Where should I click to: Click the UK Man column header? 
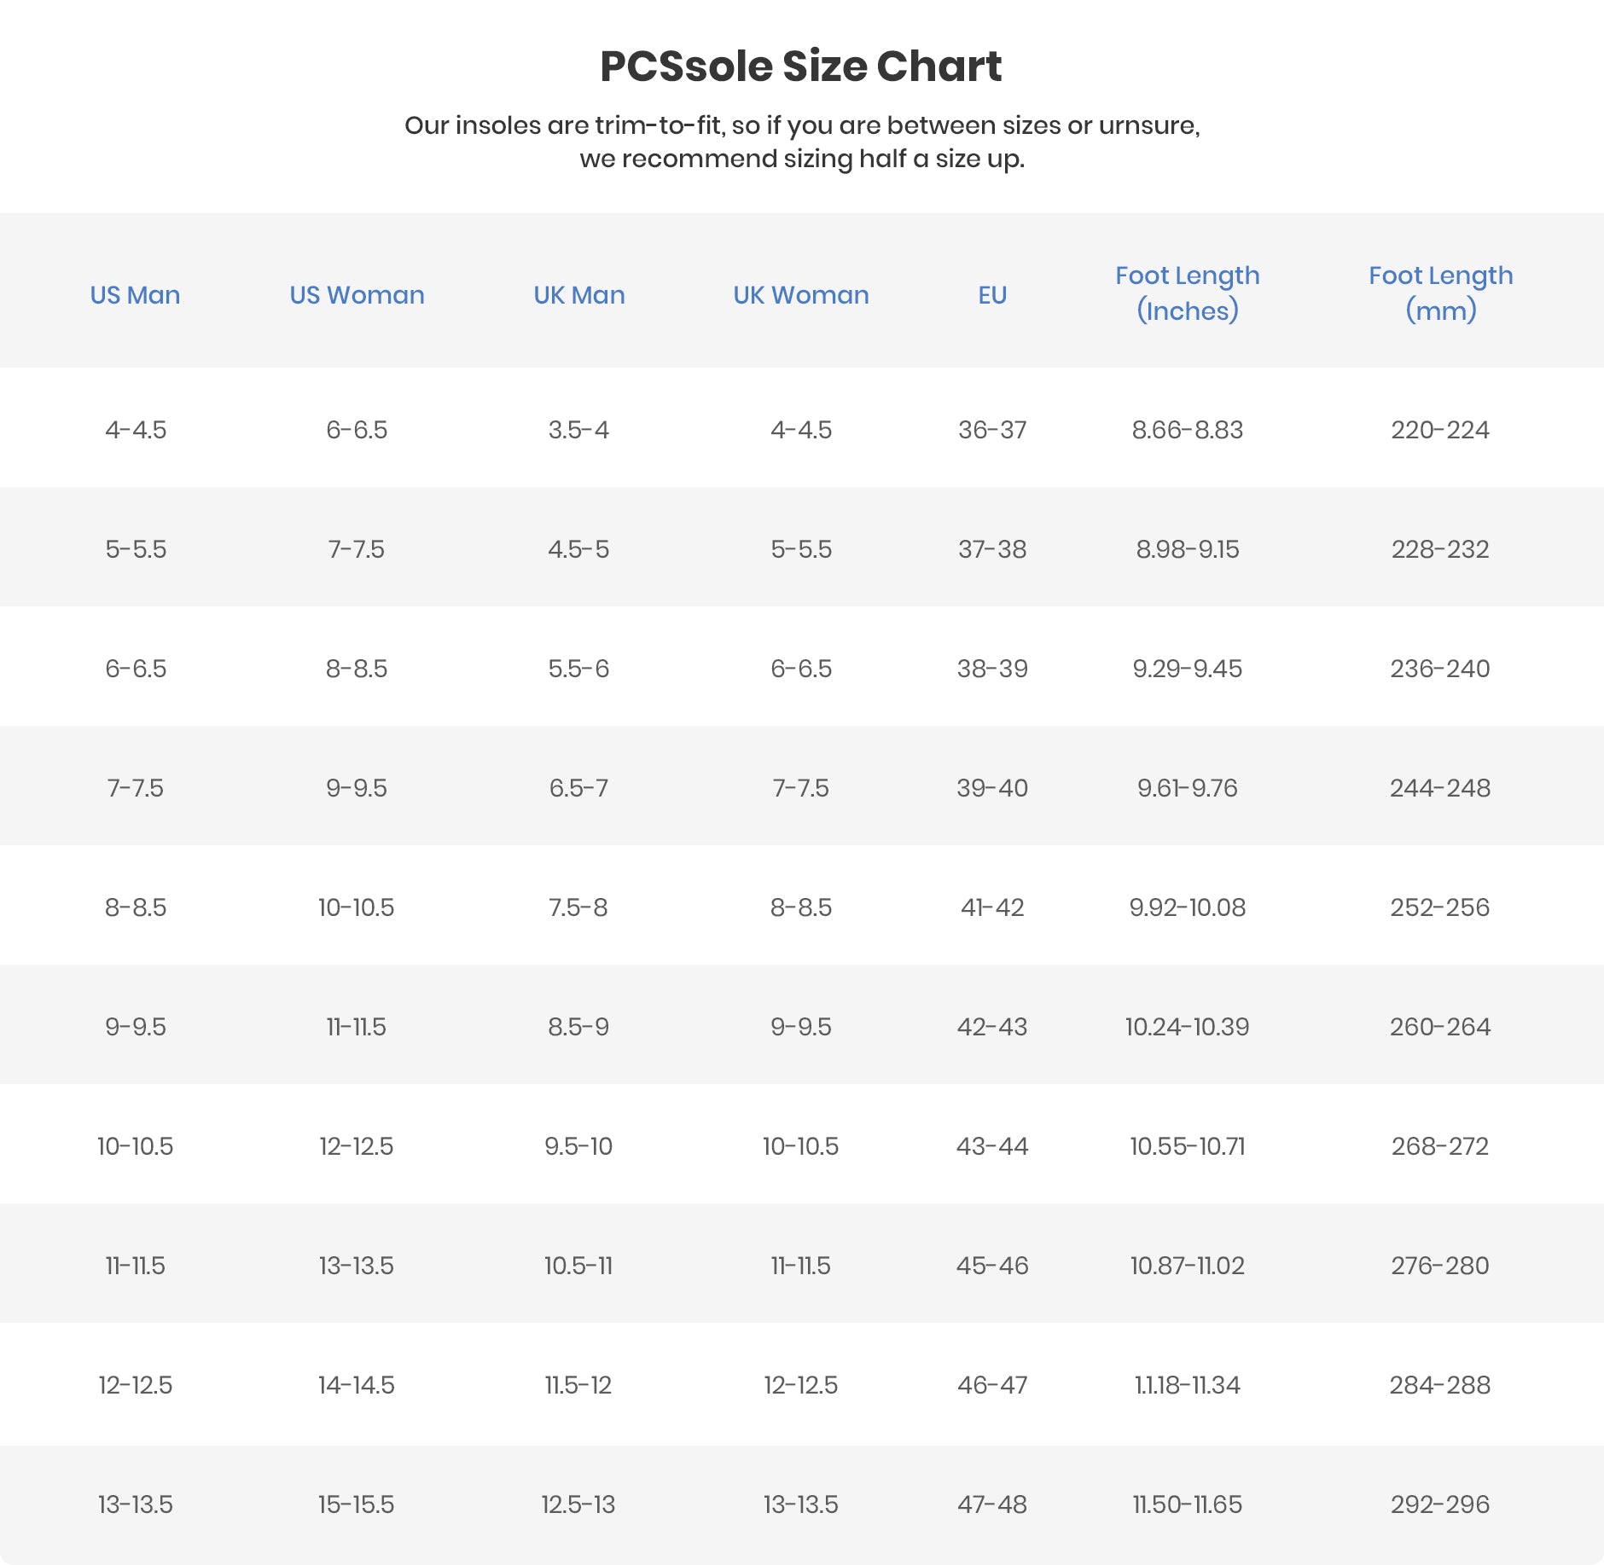578,295
